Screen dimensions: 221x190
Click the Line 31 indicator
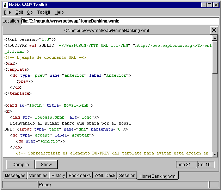186,165
